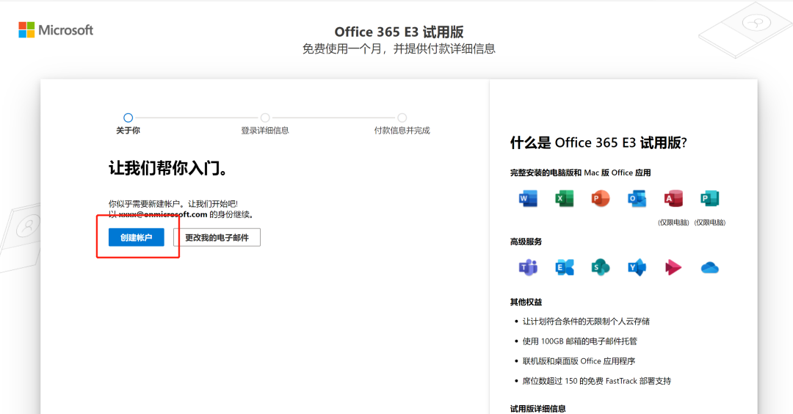Click the text 你似乎需要新建帐户。让我们开始吧!
Screen dimensions: 793x414
[173, 204]
